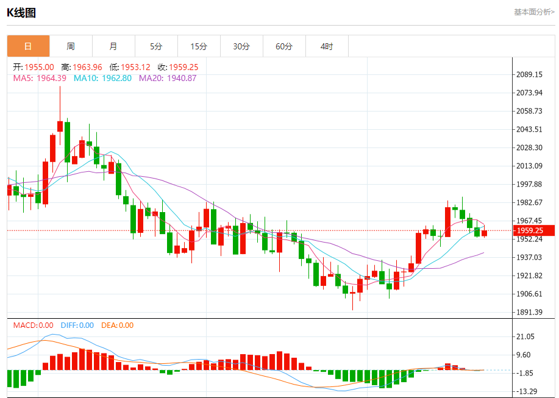The image size is (559, 398).
Task: Click the K线图 heading
Action: (x=21, y=13)
